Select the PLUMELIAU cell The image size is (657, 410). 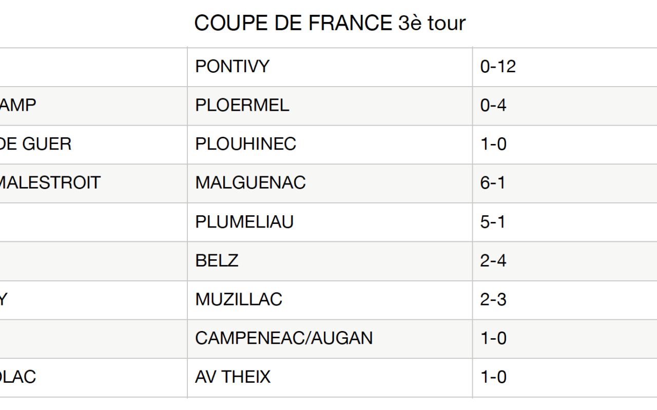pos(244,222)
